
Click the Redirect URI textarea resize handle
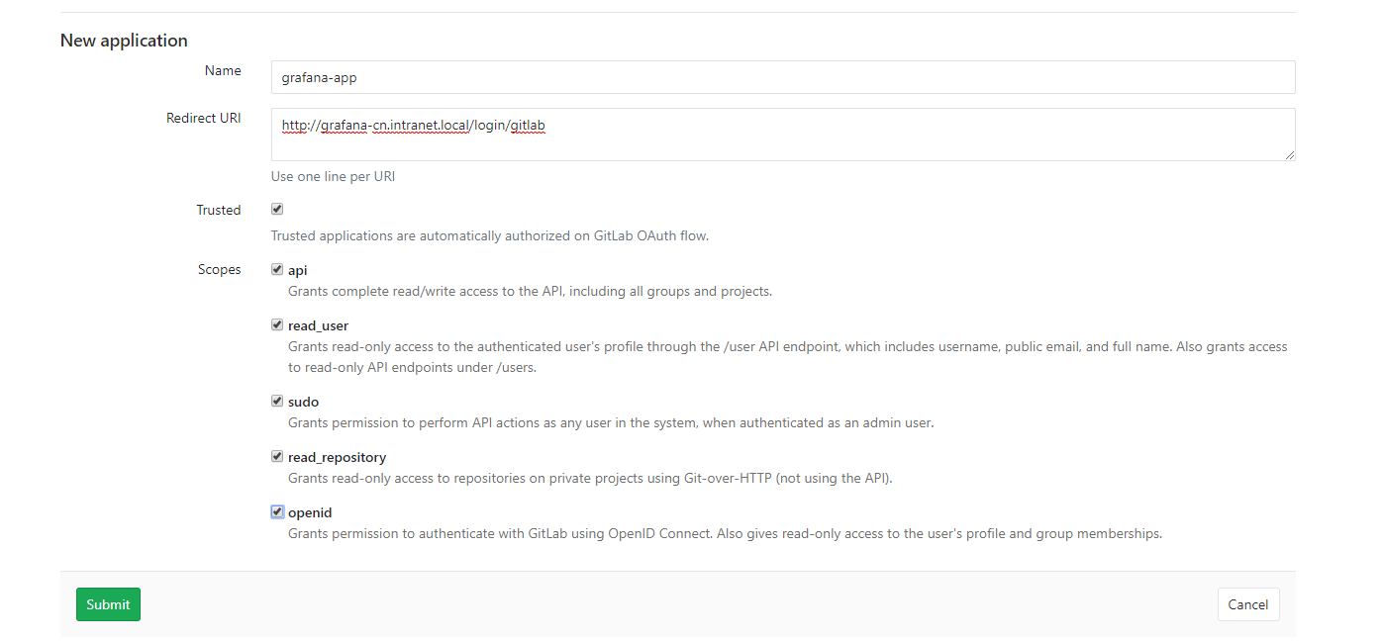pyautogui.click(x=1289, y=154)
